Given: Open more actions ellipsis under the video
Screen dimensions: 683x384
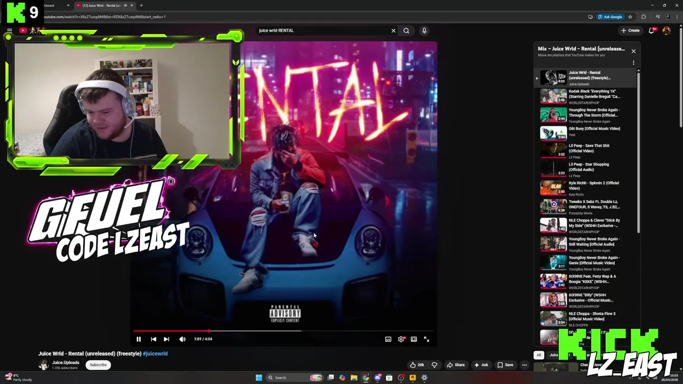Looking at the screenshot, I should tap(525, 365).
